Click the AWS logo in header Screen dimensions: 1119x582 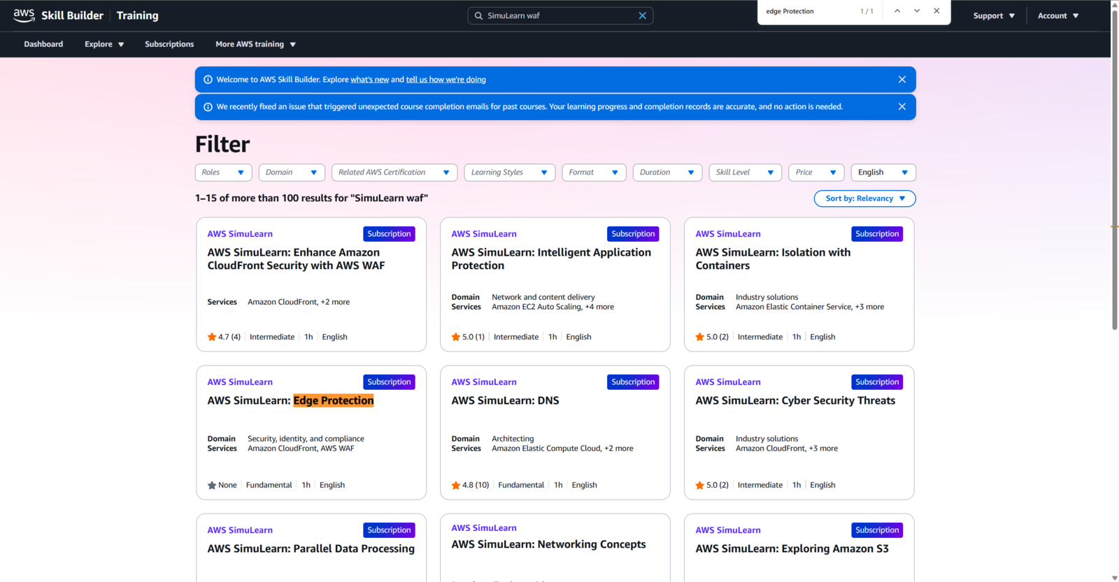pos(24,15)
